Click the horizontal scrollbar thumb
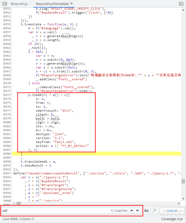 [19, 203]
